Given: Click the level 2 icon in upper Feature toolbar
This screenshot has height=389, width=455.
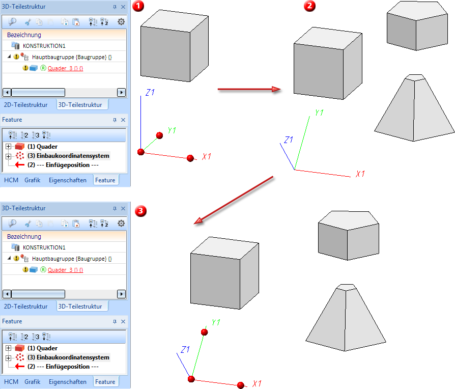Looking at the screenshot, I should point(24,135).
